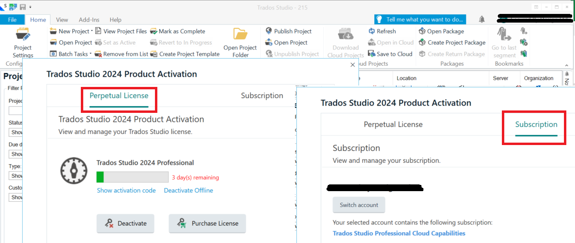Select the Home ribbon tab

[38, 20]
